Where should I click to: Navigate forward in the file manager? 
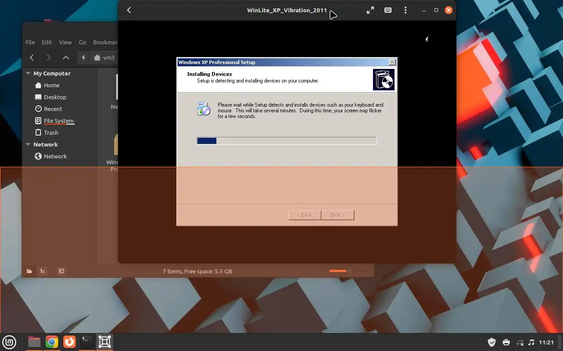click(x=48, y=57)
